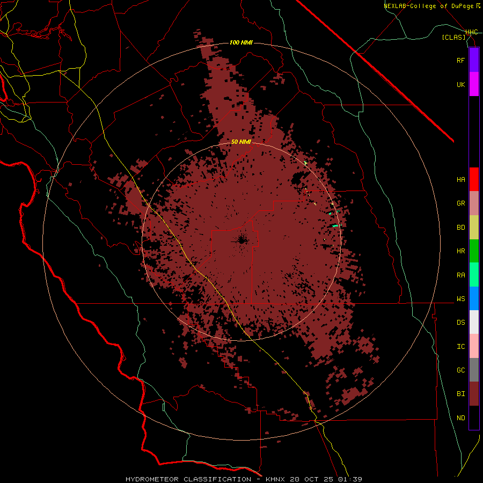Click the 'DS' legend label
Viewport: 483px width, 483px height.
[x=461, y=323]
